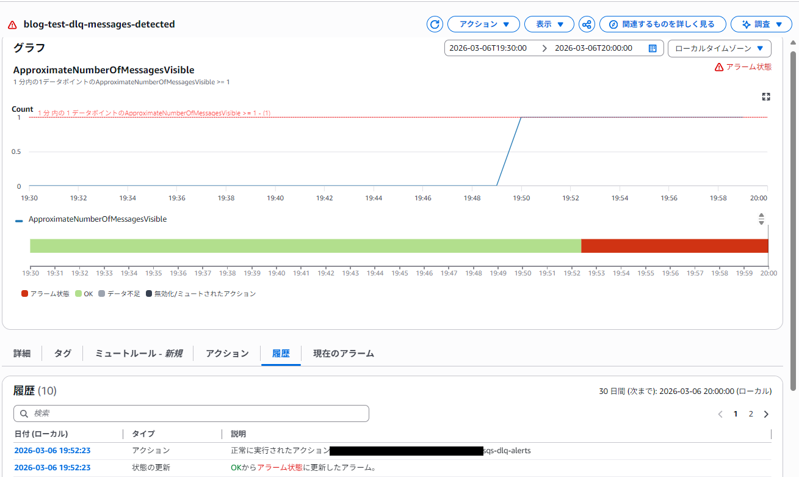Go to previous history page arrow
Screen dimensions: 799x477
point(720,414)
